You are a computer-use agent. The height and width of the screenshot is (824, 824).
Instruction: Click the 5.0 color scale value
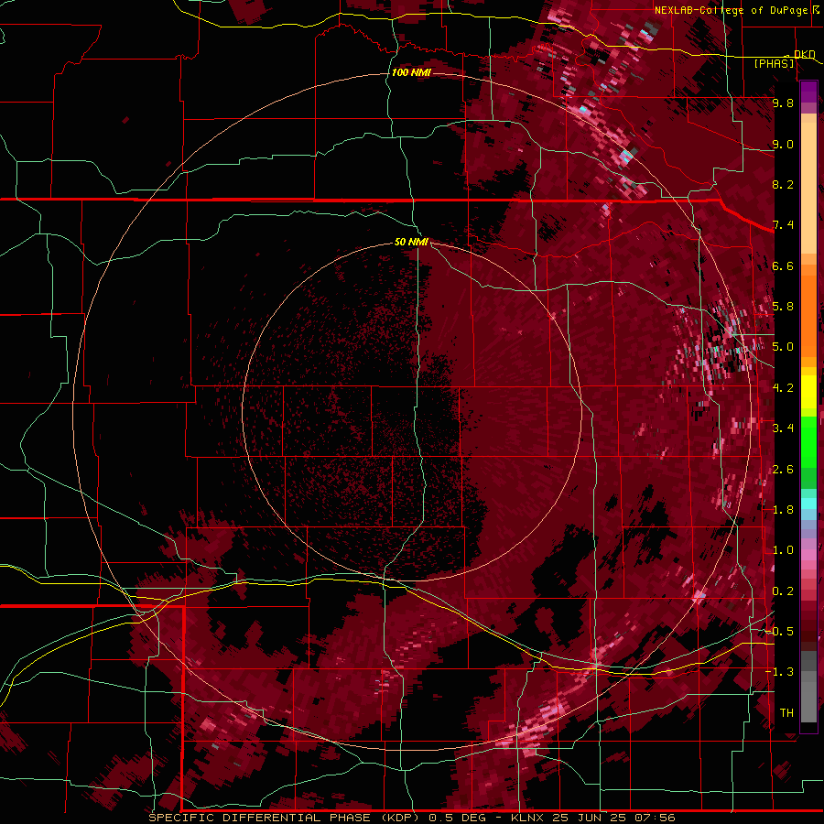point(783,347)
